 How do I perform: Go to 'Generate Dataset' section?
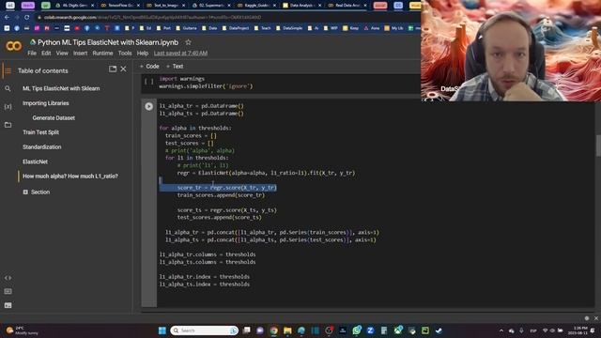click(54, 118)
